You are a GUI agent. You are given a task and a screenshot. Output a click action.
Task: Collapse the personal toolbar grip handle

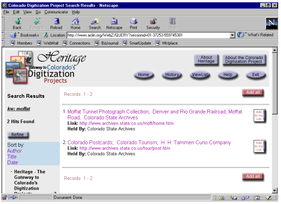point(3,43)
